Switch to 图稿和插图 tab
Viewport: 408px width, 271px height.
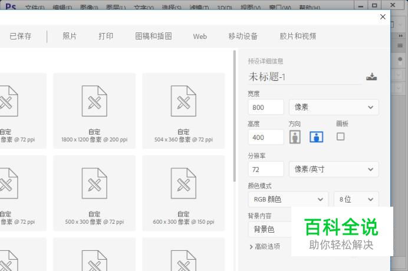click(153, 36)
